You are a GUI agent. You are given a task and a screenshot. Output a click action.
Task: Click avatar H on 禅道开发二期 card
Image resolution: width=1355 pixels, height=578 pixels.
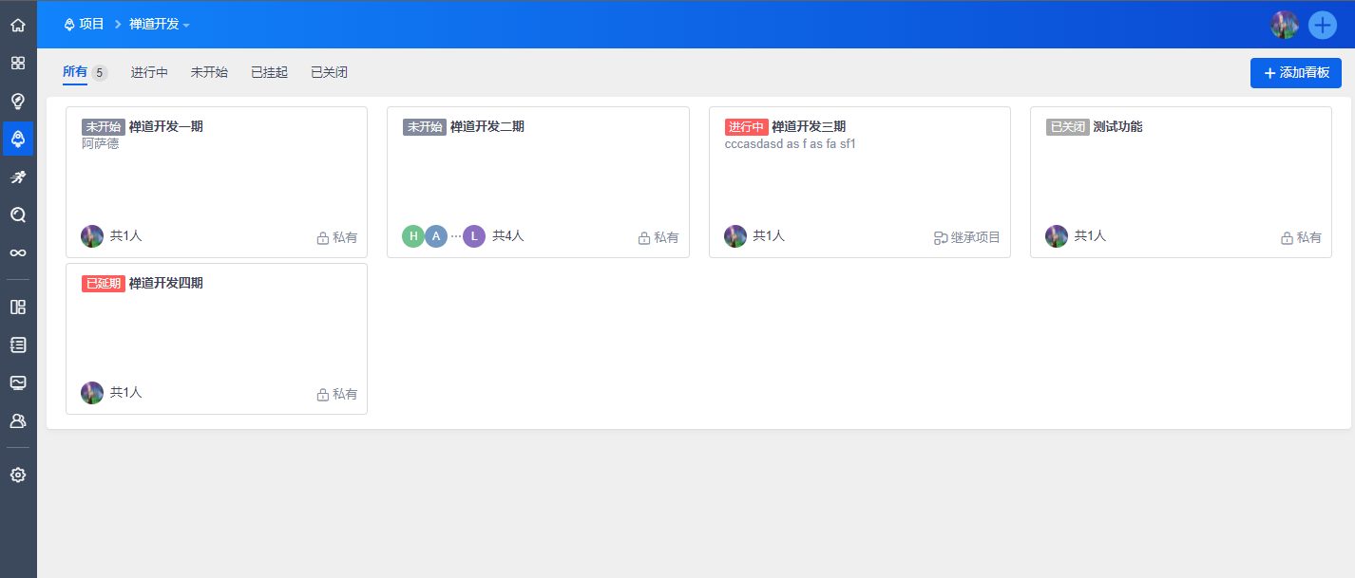[x=413, y=236]
